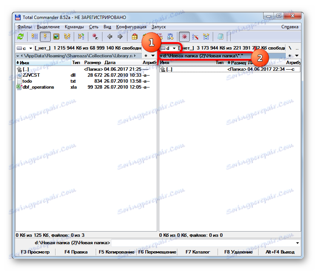Open the Команды menu
The image size is (316, 271).
tap(74, 27)
